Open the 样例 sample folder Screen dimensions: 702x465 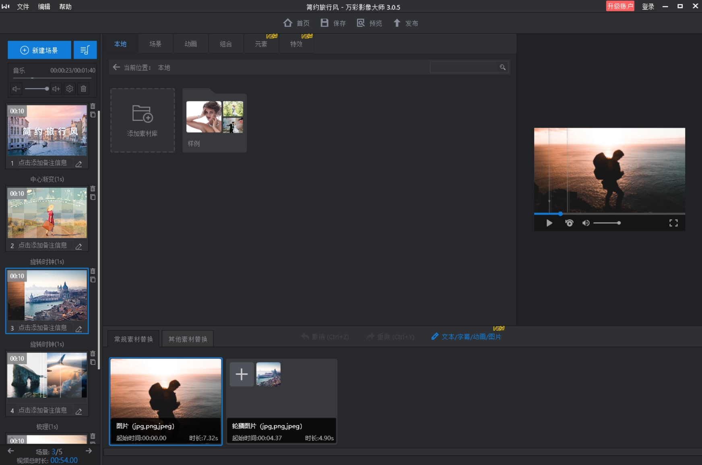215,120
